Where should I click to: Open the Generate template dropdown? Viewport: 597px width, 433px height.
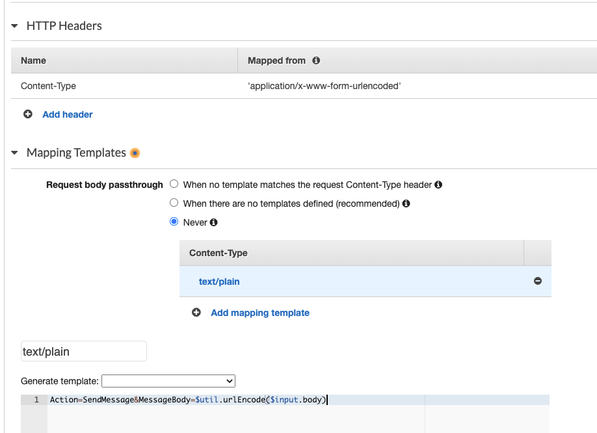(x=168, y=381)
